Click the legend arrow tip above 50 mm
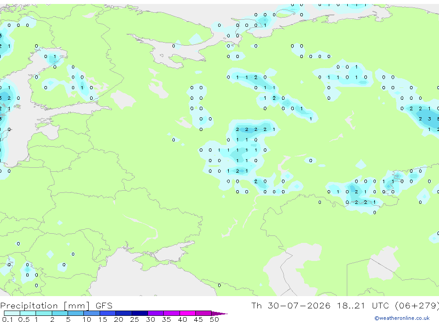 tap(219, 314)
